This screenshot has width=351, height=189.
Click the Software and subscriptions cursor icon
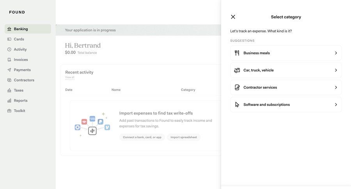click(x=237, y=105)
